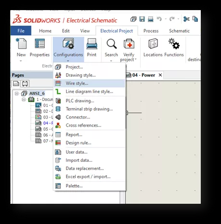Select the 04 - Power document tab
Viewport: 221px width, 224px height.
pos(143,75)
